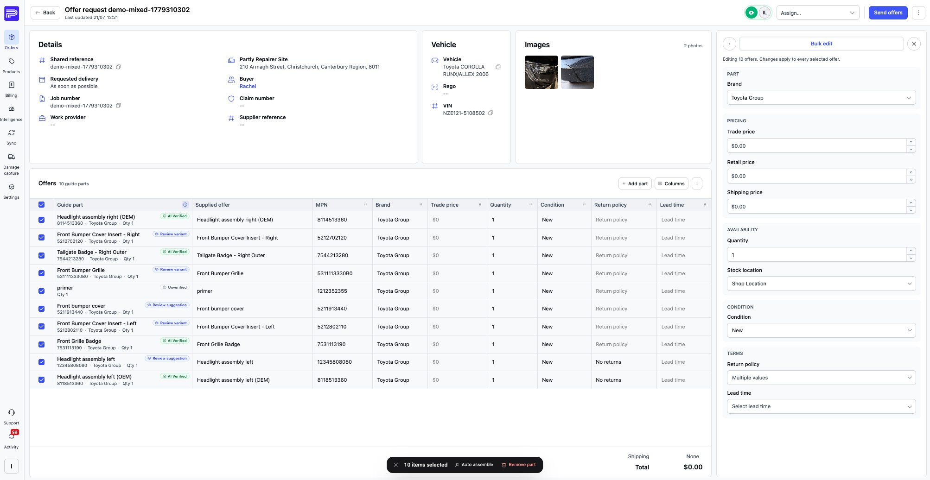
Task: Sort by the Return policy column header
Action: point(610,205)
